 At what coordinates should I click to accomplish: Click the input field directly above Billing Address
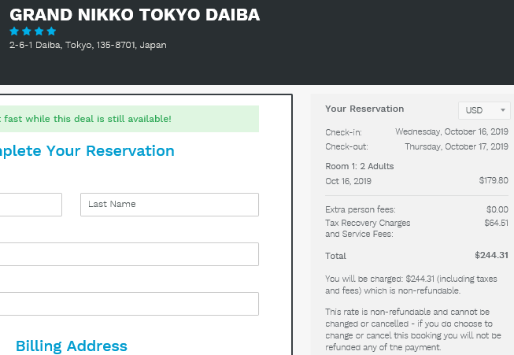pos(129,304)
